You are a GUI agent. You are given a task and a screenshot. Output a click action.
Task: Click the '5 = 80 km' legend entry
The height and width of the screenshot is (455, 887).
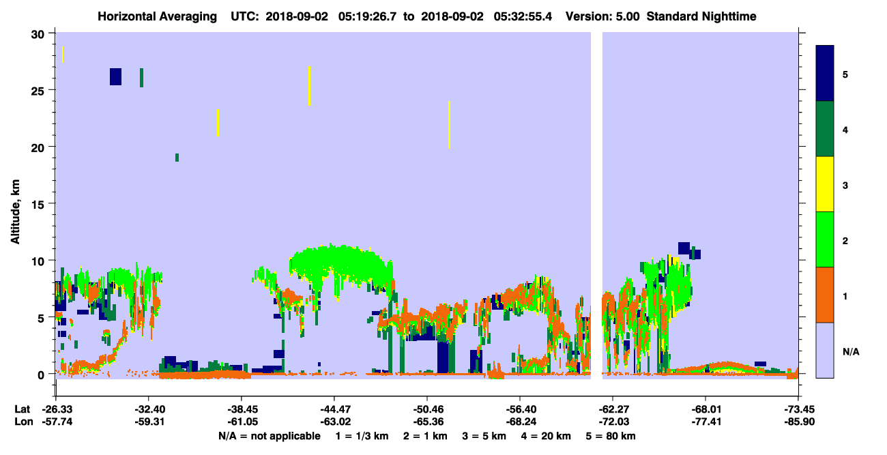(612, 436)
